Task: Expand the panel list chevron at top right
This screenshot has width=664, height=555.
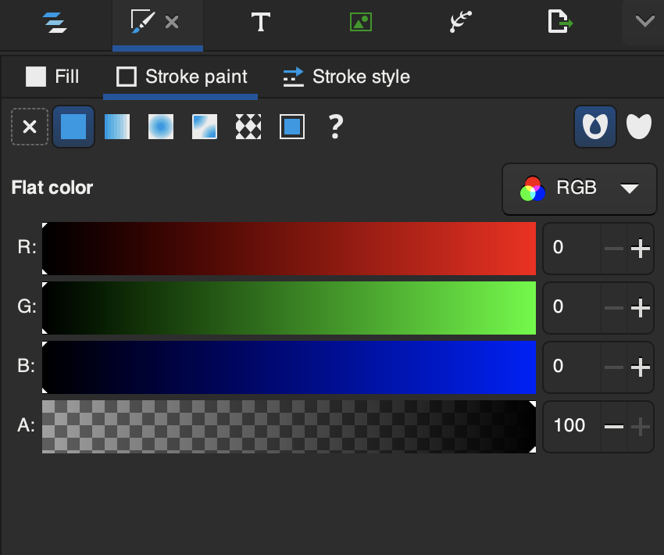Action: 644,22
